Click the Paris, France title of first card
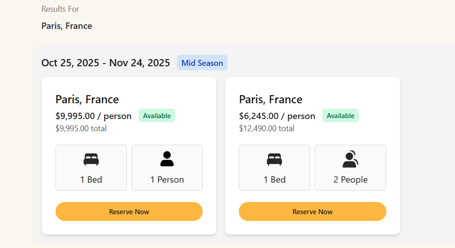 click(87, 99)
